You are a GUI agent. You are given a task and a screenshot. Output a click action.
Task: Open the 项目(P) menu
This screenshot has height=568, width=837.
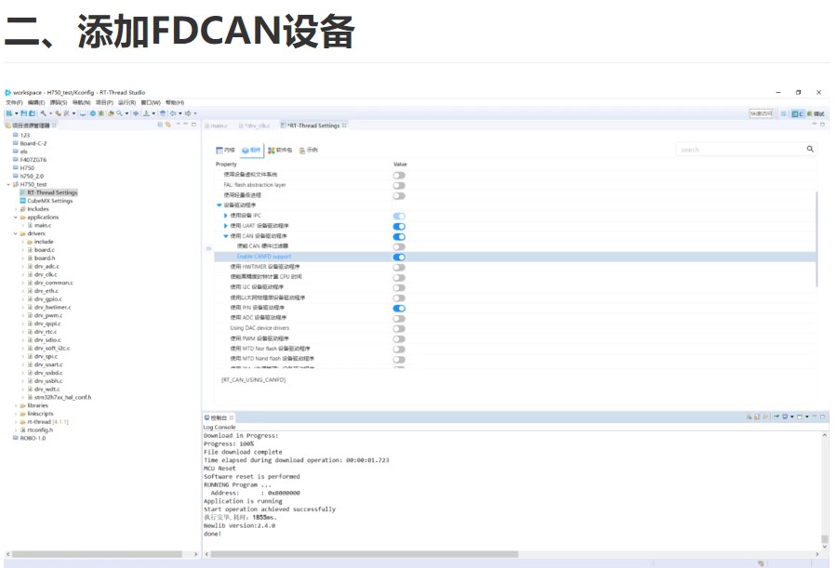(x=104, y=102)
